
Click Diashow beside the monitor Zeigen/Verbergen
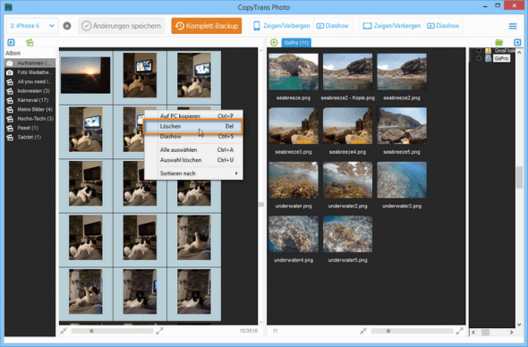(443, 26)
